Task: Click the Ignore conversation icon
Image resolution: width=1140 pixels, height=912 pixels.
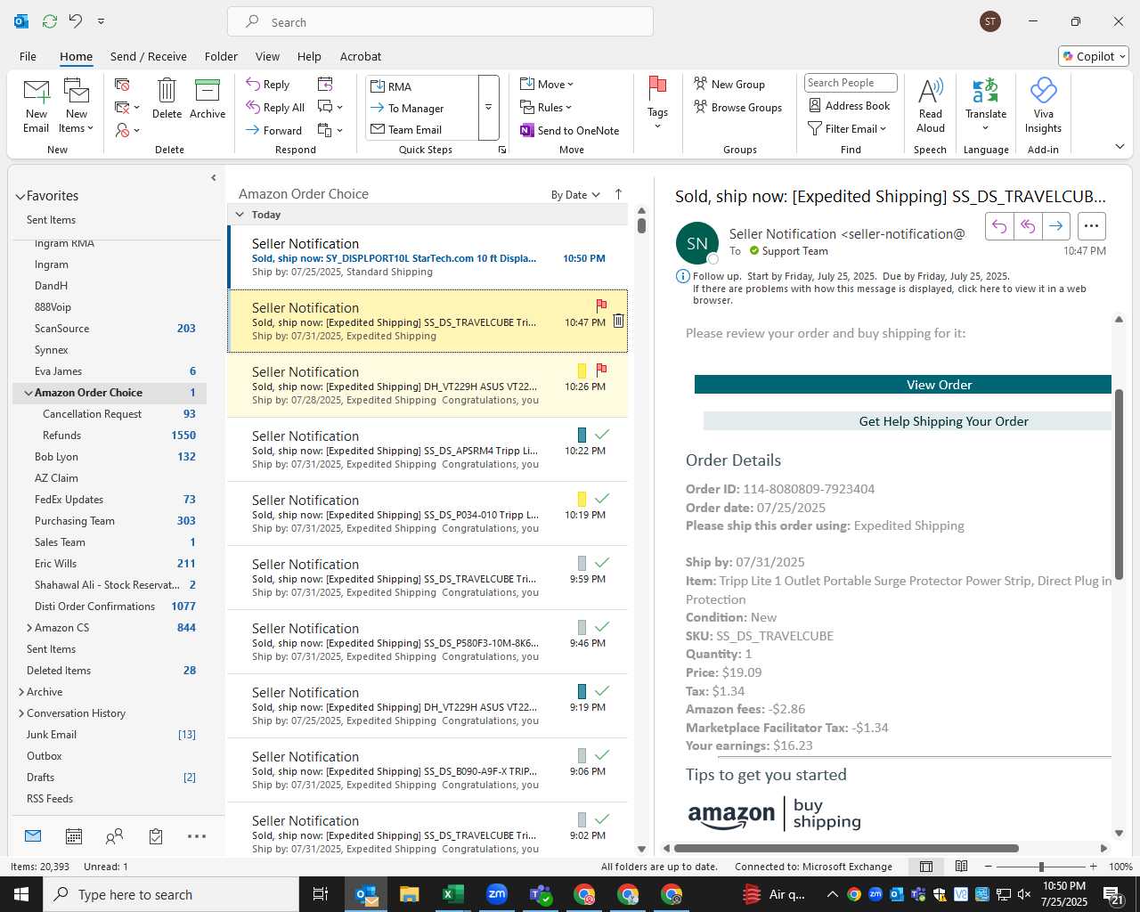Action: click(x=122, y=85)
